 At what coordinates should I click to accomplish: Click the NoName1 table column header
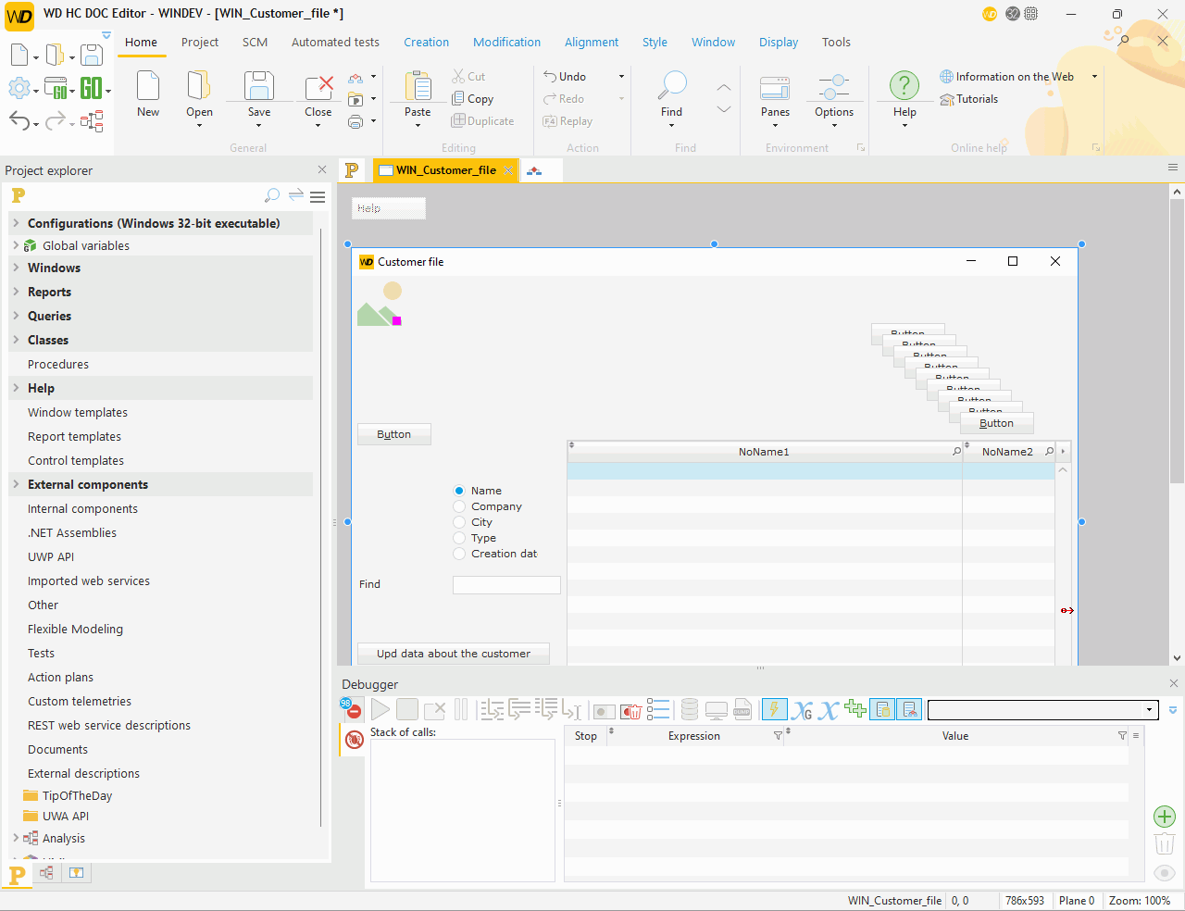pyautogui.click(x=764, y=452)
